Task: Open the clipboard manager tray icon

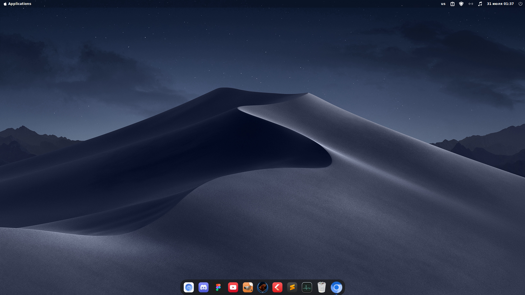Action: 452,4
